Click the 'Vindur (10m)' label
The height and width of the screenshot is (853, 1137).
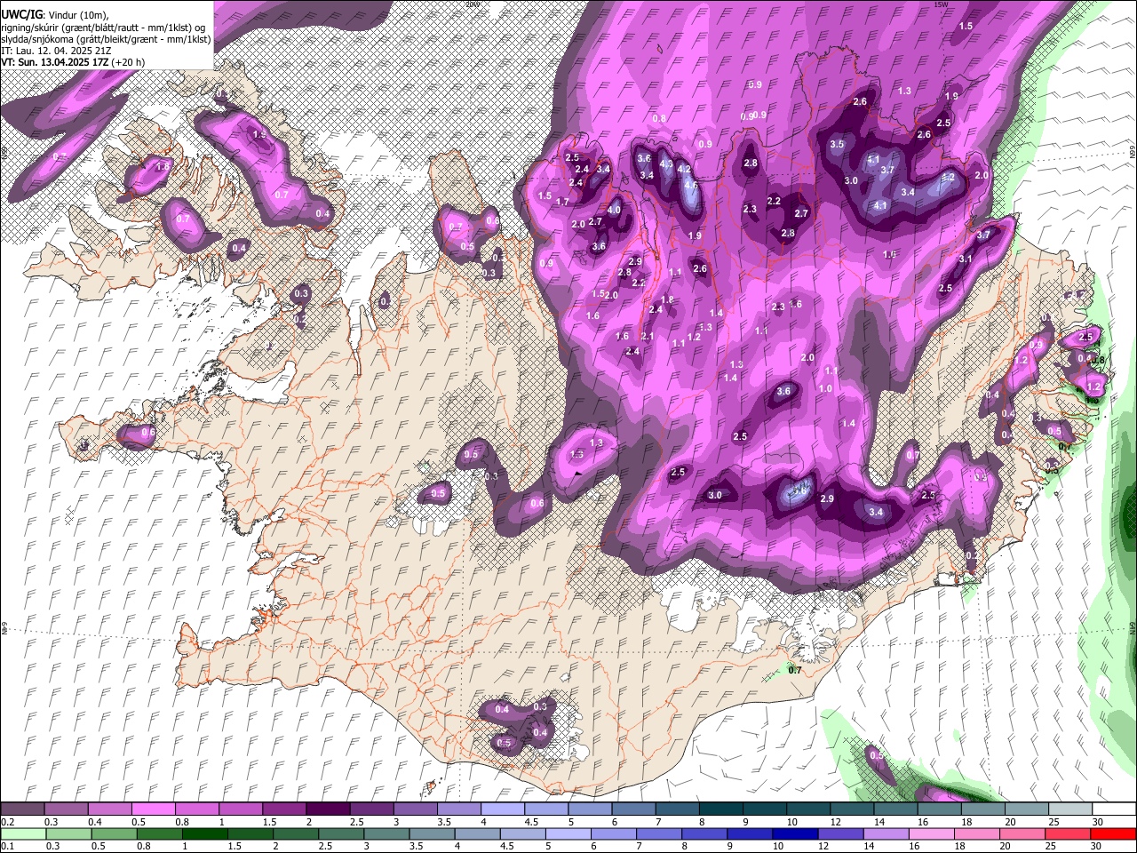[x=77, y=15]
